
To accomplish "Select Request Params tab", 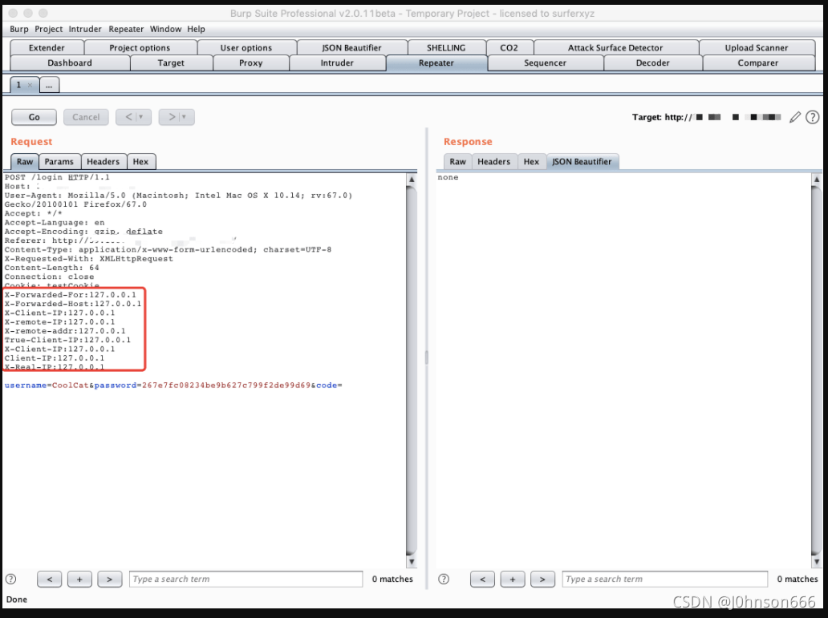I will coord(59,161).
